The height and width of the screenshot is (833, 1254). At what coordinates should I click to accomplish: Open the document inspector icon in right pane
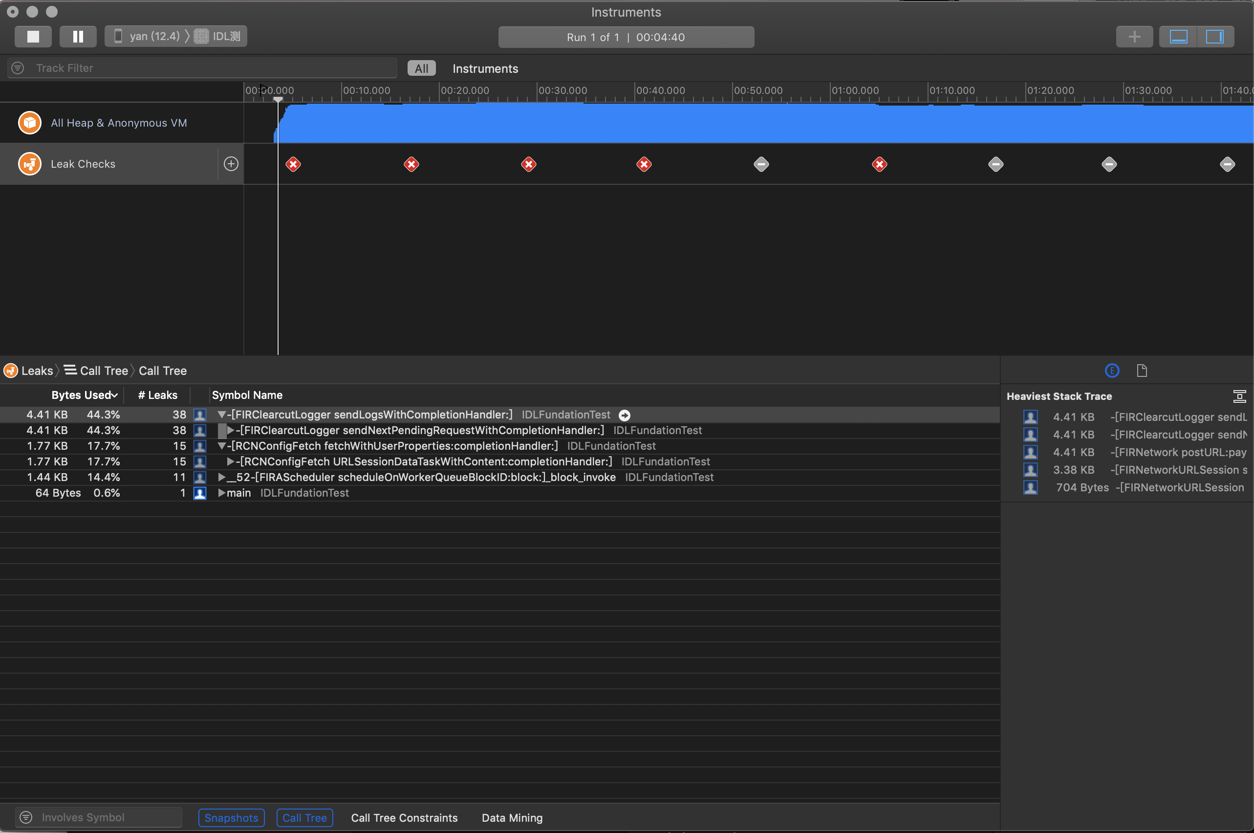pyautogui.click(x=1142, y=371)
